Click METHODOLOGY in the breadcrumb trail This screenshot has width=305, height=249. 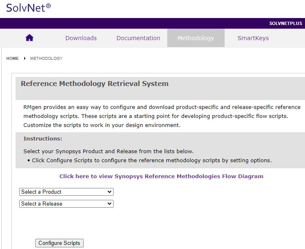[46, 59]
